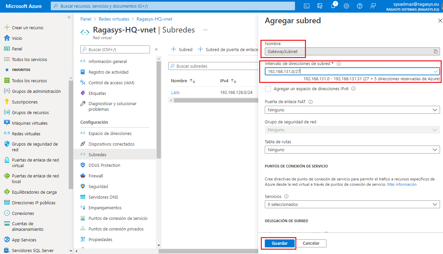Screen dimensions: 443x254
Task: Expand Puerta de enlace NAT dropdown
Action: [352, 110]
